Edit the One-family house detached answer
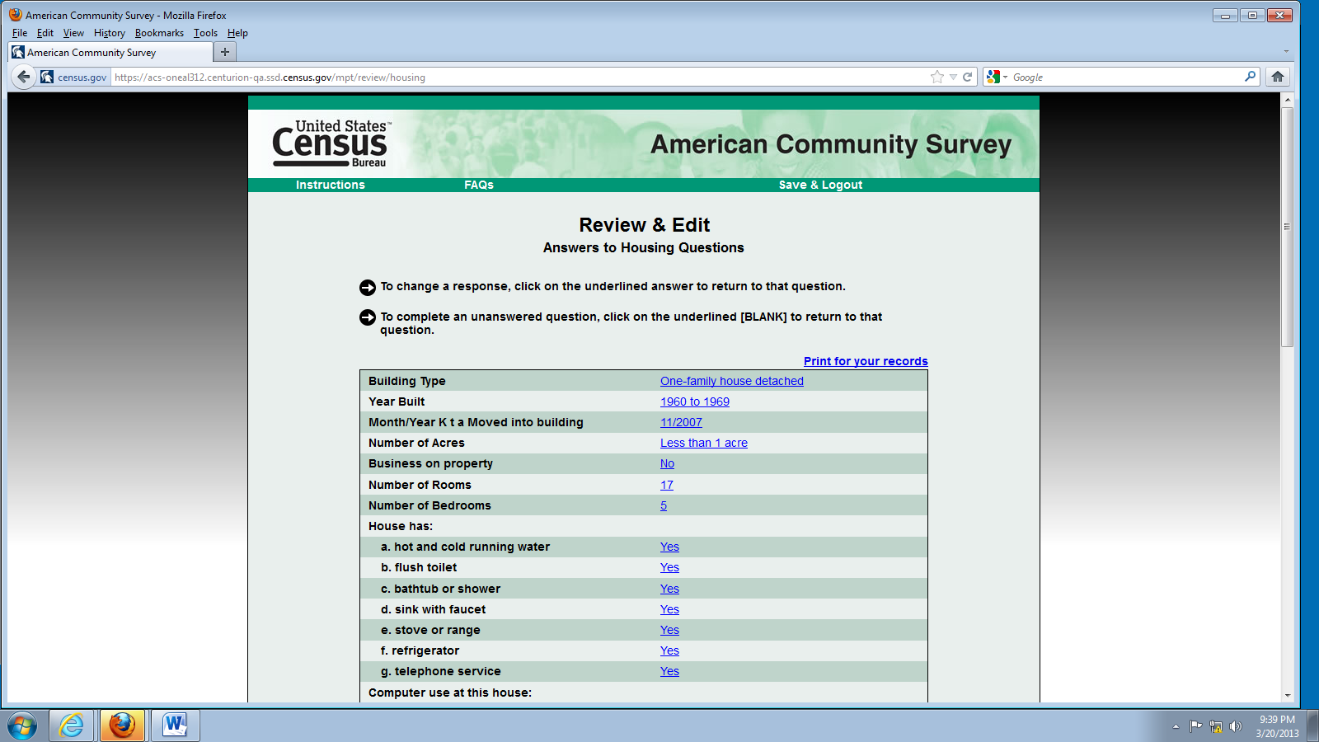This screenshot has height=742, width=1319. 732,381
